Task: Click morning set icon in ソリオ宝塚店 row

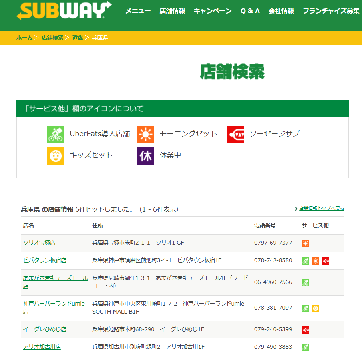Action: coord(306,243)
